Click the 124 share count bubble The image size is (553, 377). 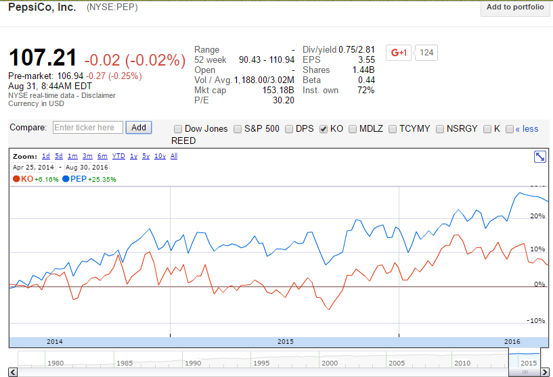click(x=426, y=53)
